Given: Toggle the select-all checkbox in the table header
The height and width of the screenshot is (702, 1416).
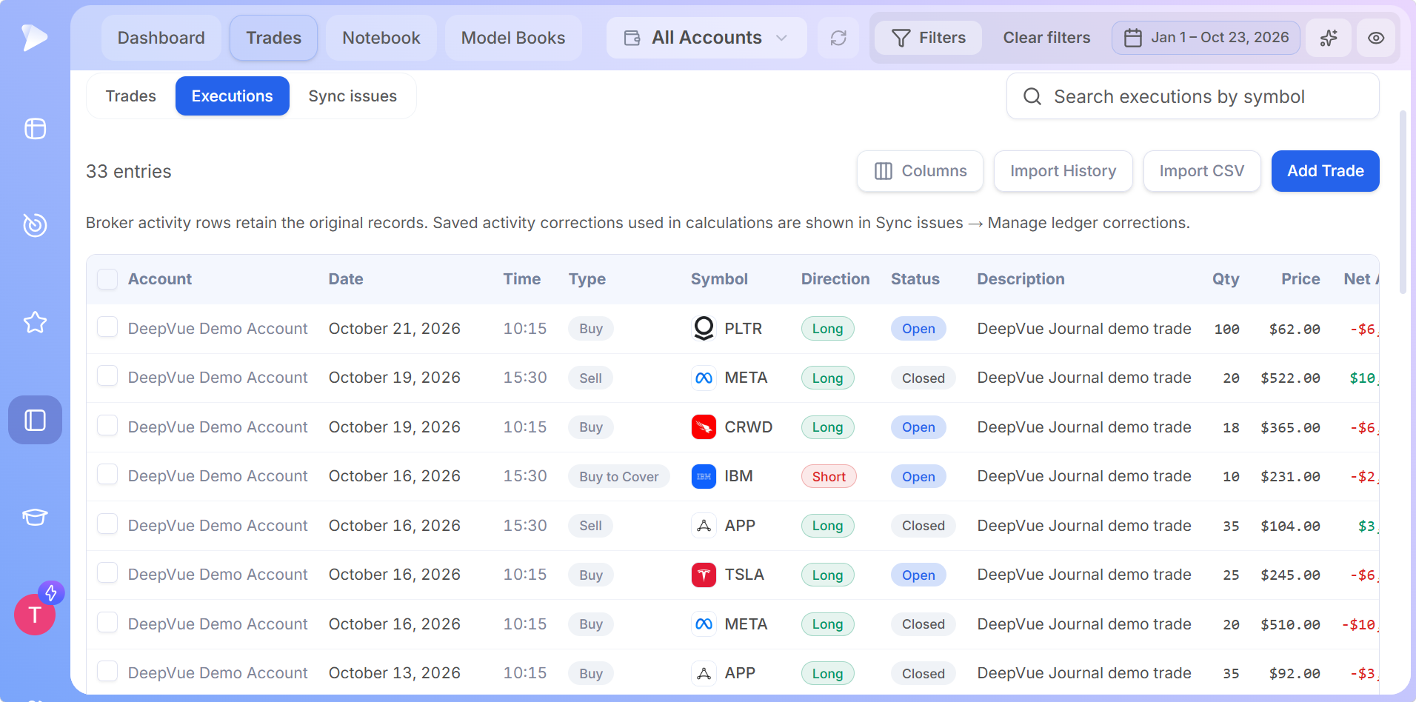Looking at the screenshot, I should tap(107, 279).
